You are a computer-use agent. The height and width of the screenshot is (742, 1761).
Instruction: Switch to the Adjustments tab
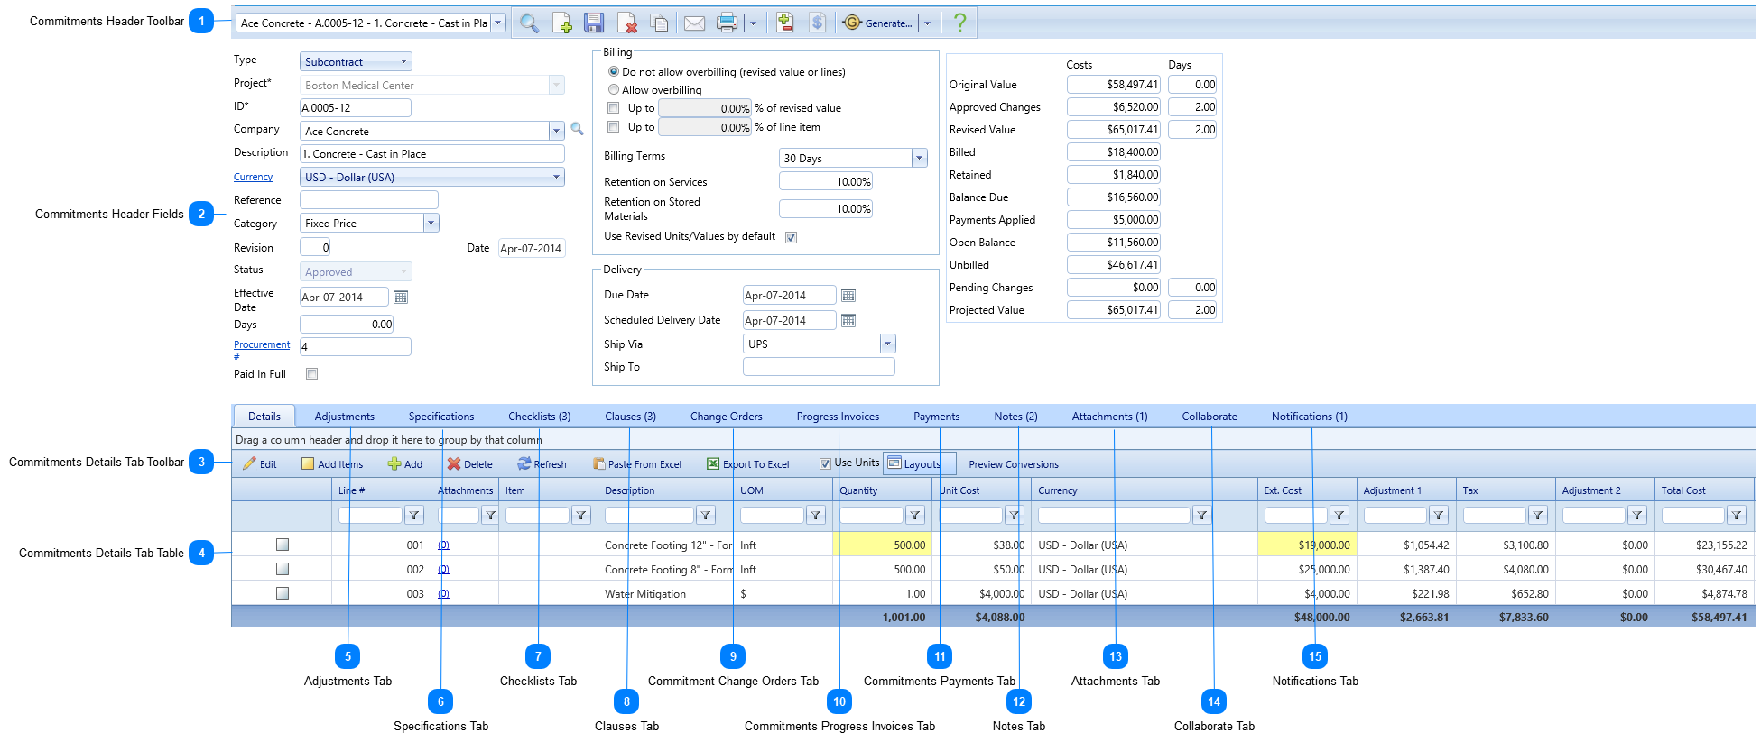click(x=345, y=417)
